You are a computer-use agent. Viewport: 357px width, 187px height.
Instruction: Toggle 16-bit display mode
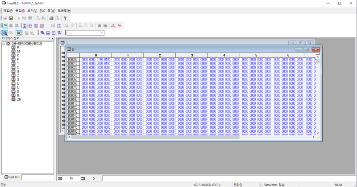pyautogui.click(x=5, y=25)
